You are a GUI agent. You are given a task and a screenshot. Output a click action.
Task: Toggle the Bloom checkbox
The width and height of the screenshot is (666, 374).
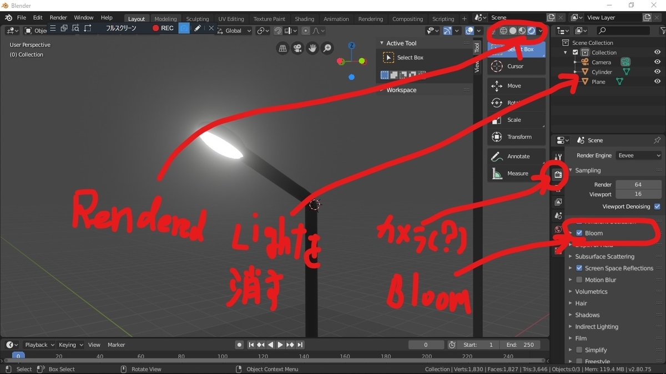579,233
